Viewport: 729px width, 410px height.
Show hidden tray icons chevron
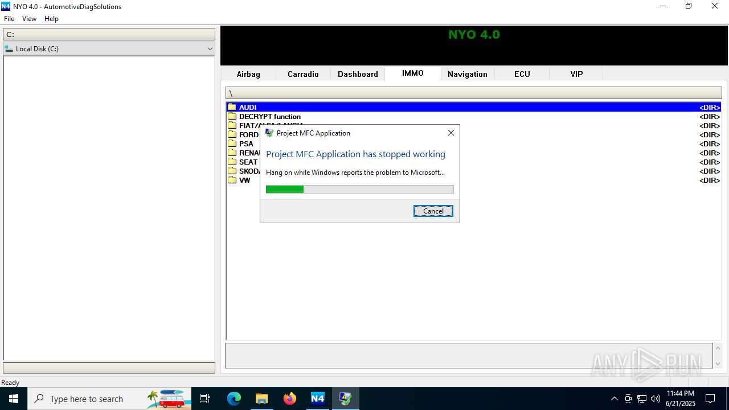click(615, 399)
